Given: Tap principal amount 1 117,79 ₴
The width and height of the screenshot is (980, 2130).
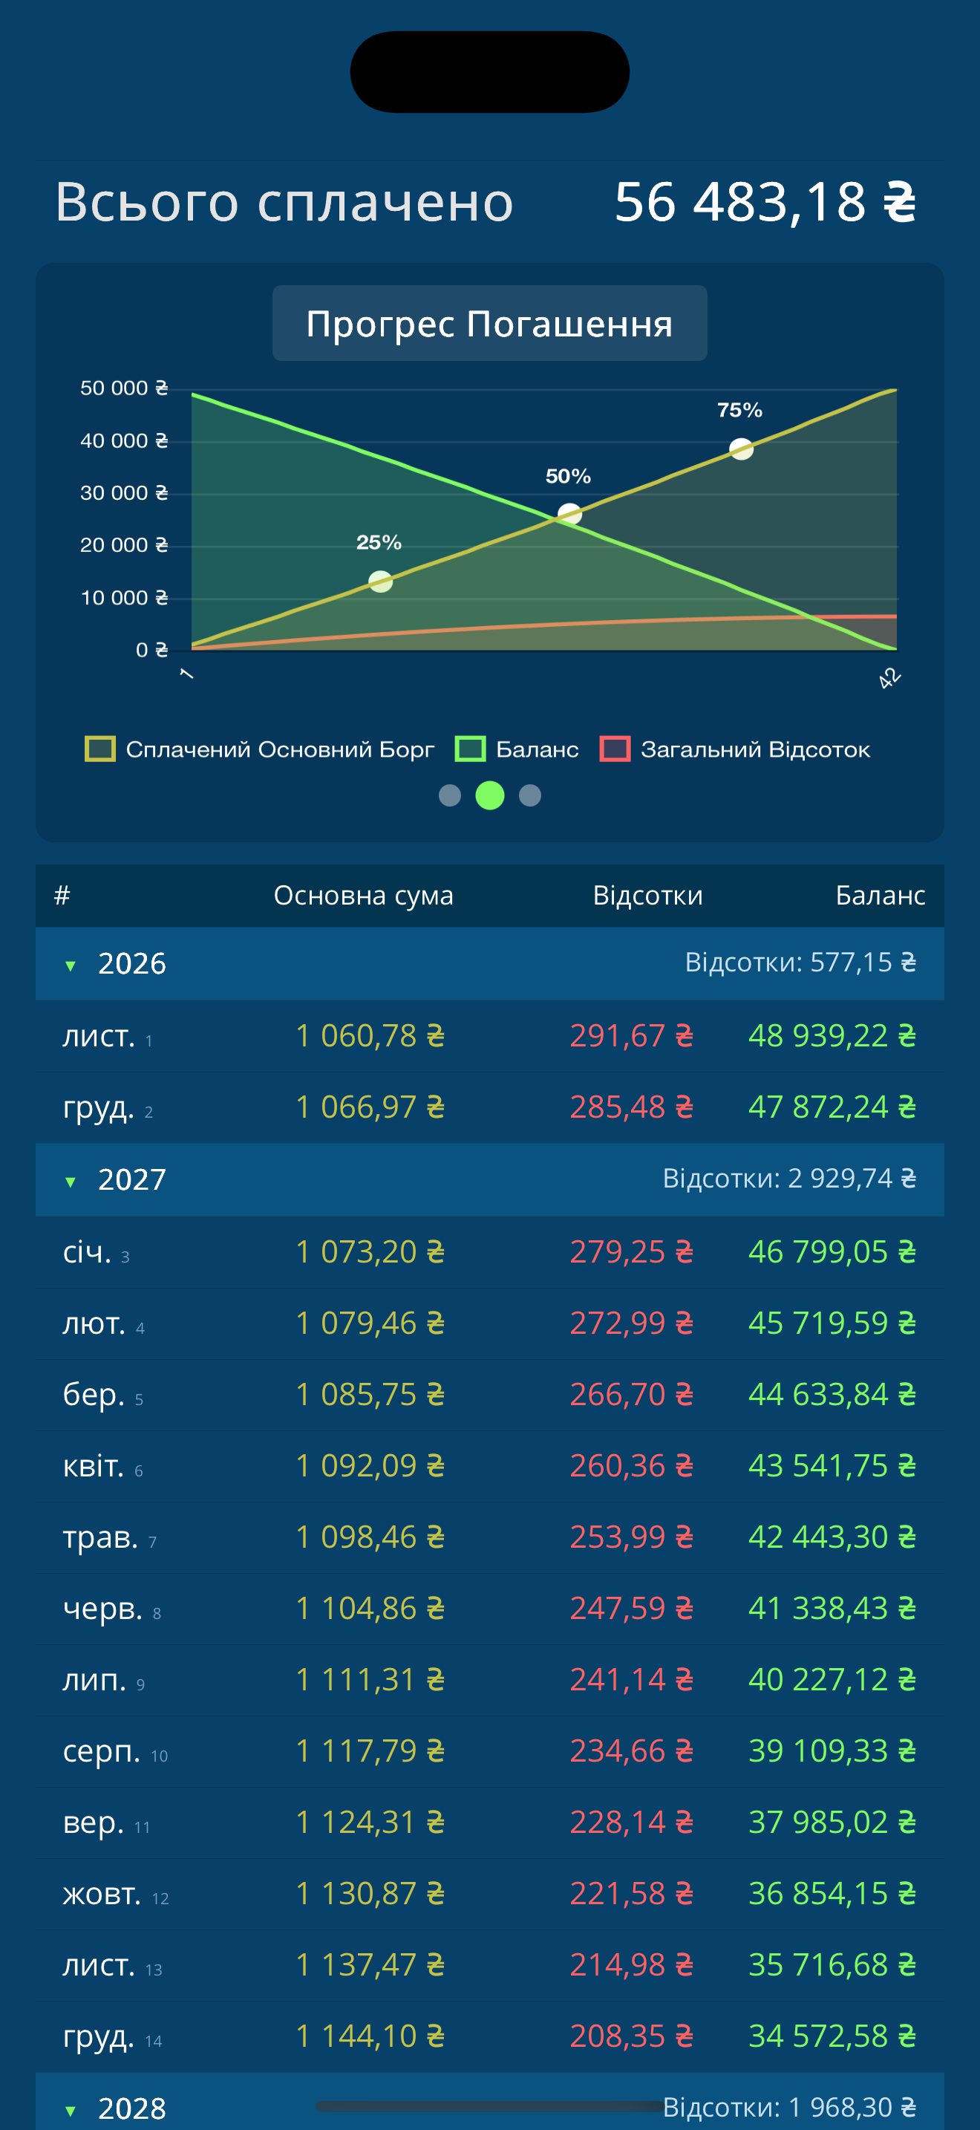Looking at the screenshot, I should tap(370, 1751).
